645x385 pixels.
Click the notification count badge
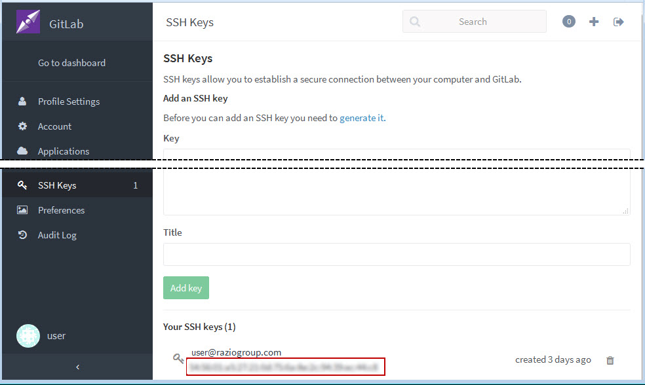coord(568,22)
